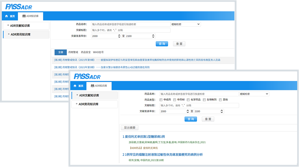Expand 模糊检索 dropdown in back window
The height and width of the screenshot is (168, 299).
(185, 24)
